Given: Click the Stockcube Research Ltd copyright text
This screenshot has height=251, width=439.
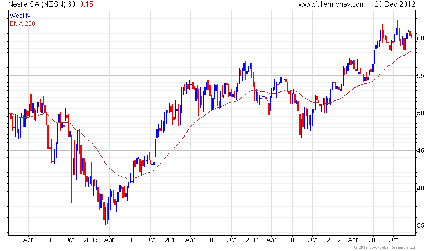Looking at the screenshot, I should coord(384,247).
